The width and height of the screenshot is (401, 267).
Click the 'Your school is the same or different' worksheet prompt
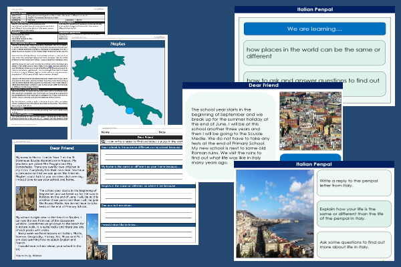[142, 148]
